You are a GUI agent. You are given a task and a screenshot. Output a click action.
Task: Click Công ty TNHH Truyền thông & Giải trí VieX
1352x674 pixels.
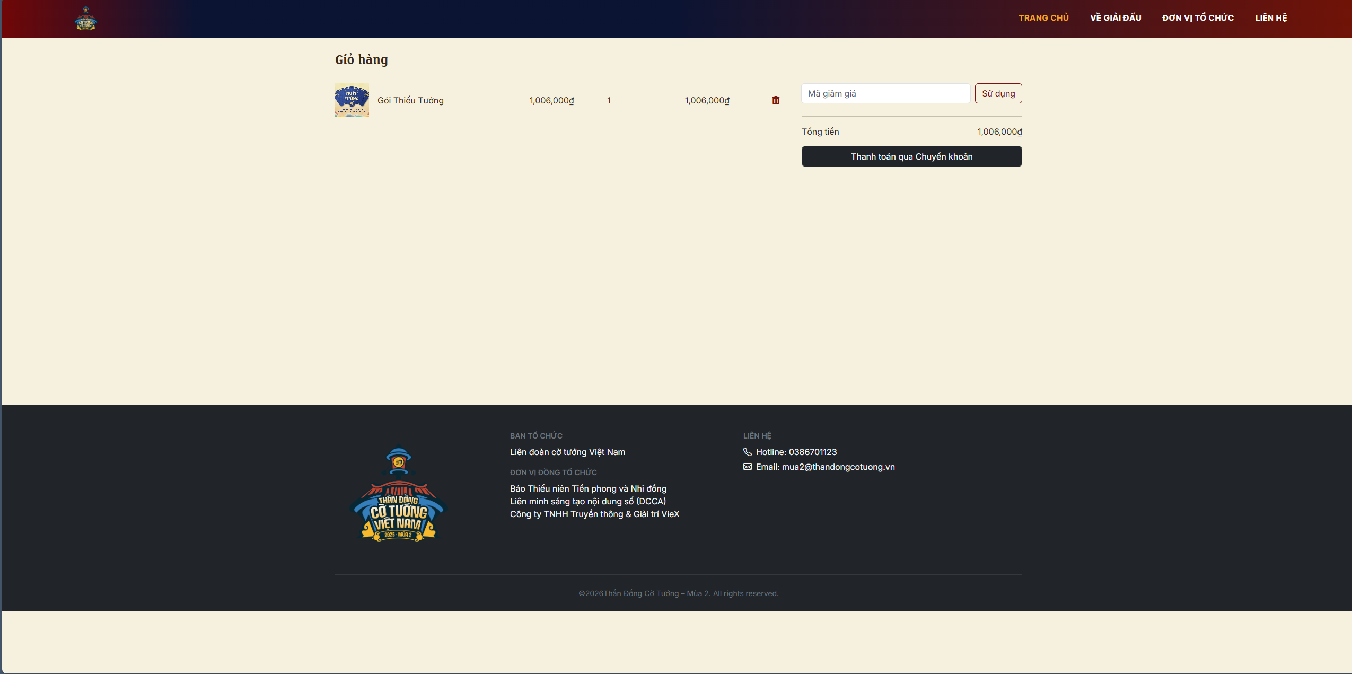pyautogui.click(x=594, y=514)
